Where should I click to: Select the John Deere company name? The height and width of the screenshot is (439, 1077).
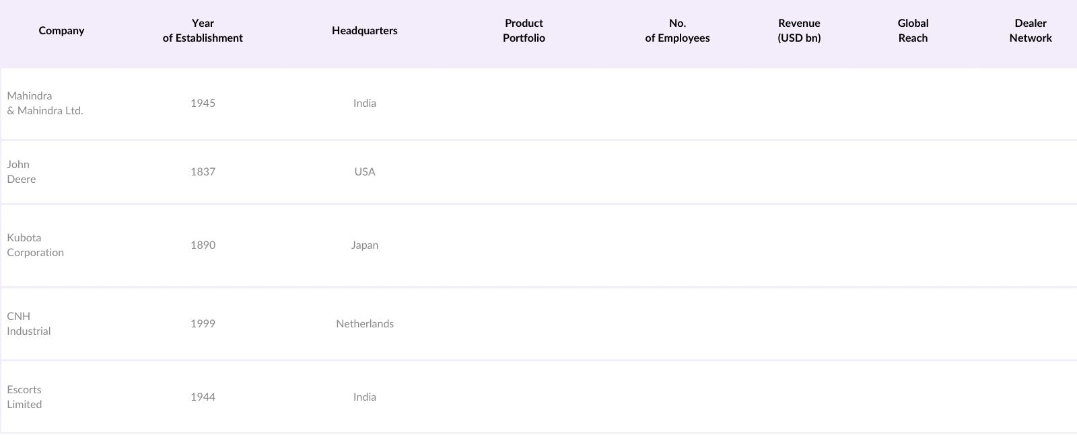tap(22, 172)
